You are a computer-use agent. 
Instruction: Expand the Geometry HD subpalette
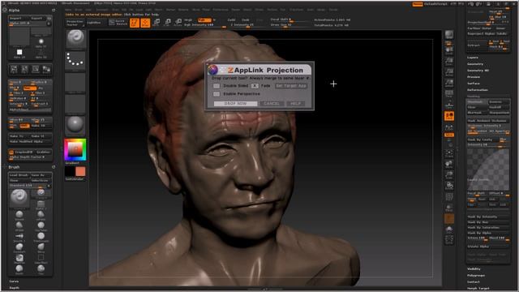pyautogui.click(x=478, y=71)
